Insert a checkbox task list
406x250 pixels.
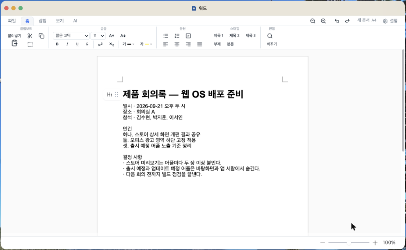188,36
